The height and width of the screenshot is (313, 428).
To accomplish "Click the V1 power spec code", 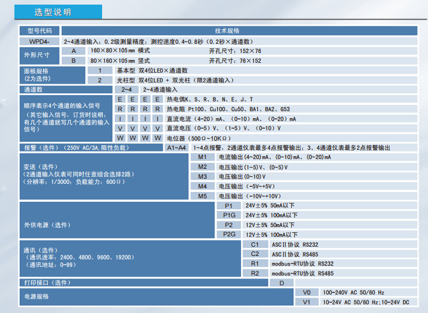I will coord(307,302).
